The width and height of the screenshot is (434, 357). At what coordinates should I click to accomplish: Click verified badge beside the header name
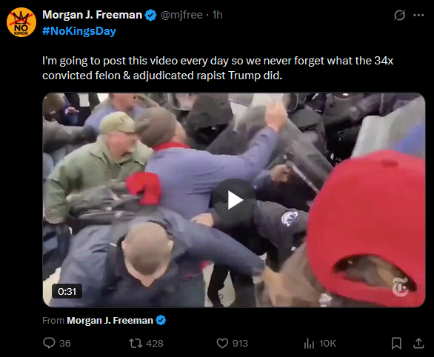pos(151,16)
